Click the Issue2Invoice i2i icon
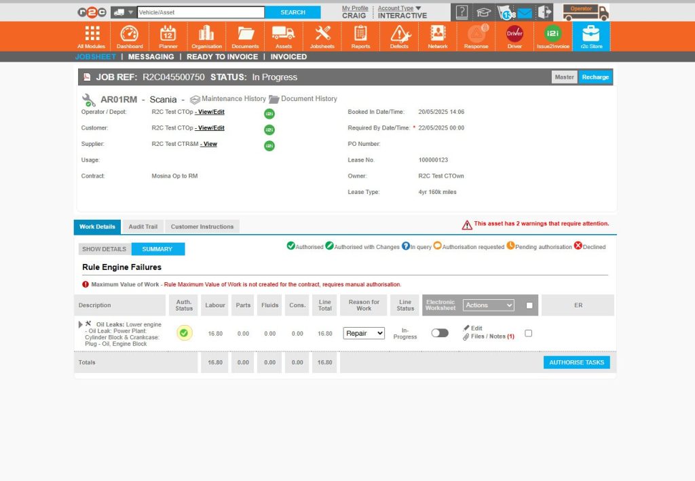Screen dimensions: 695x481 pyautogui.click(x=552, y=35)
